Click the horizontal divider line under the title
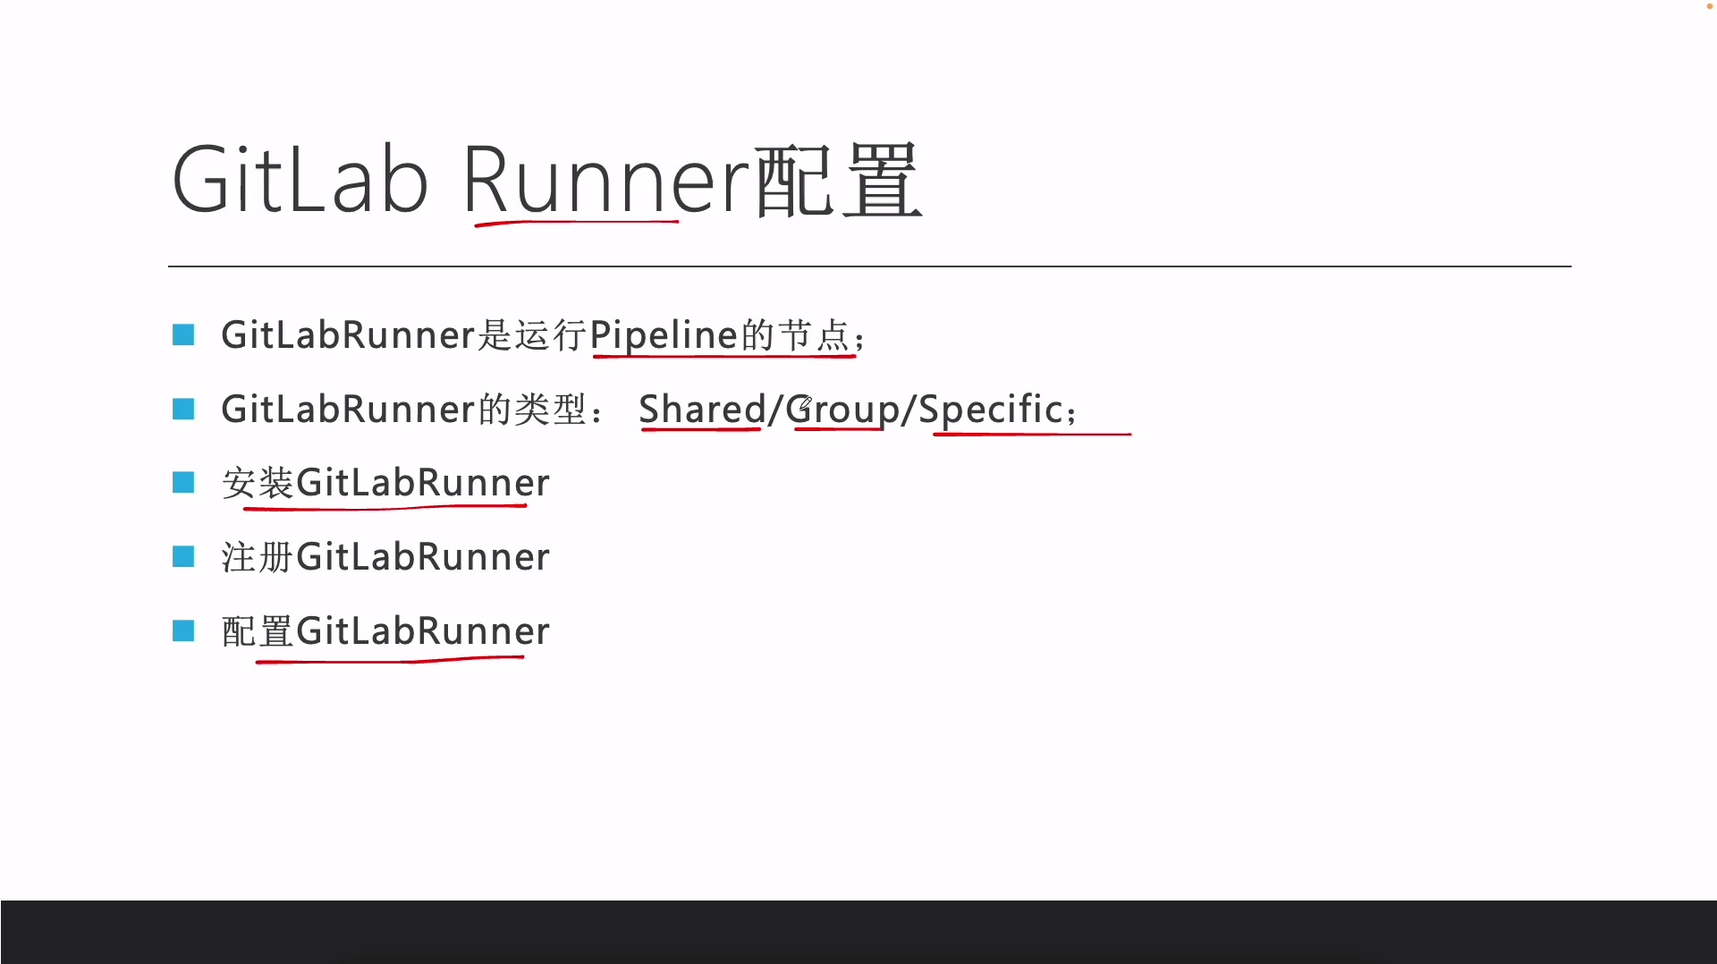The height and width of the screenshot is (964, 1717). (869, 266)
